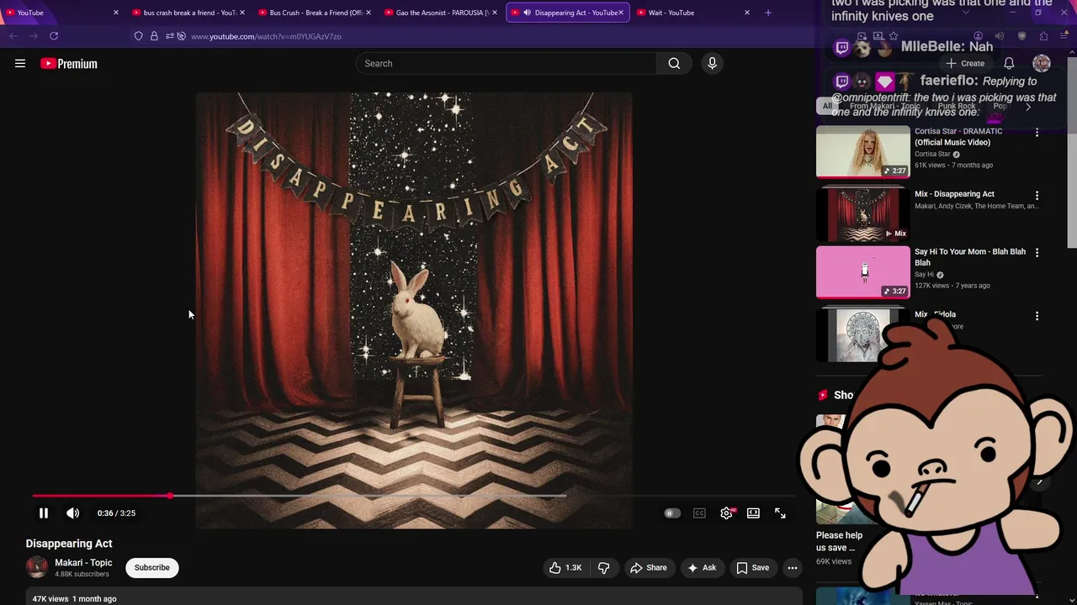
Task: Switch to Bus Crush - Break a Friend tab
Action: pyautogui.click(x=313, y=13)
